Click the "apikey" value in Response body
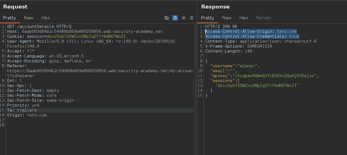This screenshot has height=155, width=347. point(275,76)
